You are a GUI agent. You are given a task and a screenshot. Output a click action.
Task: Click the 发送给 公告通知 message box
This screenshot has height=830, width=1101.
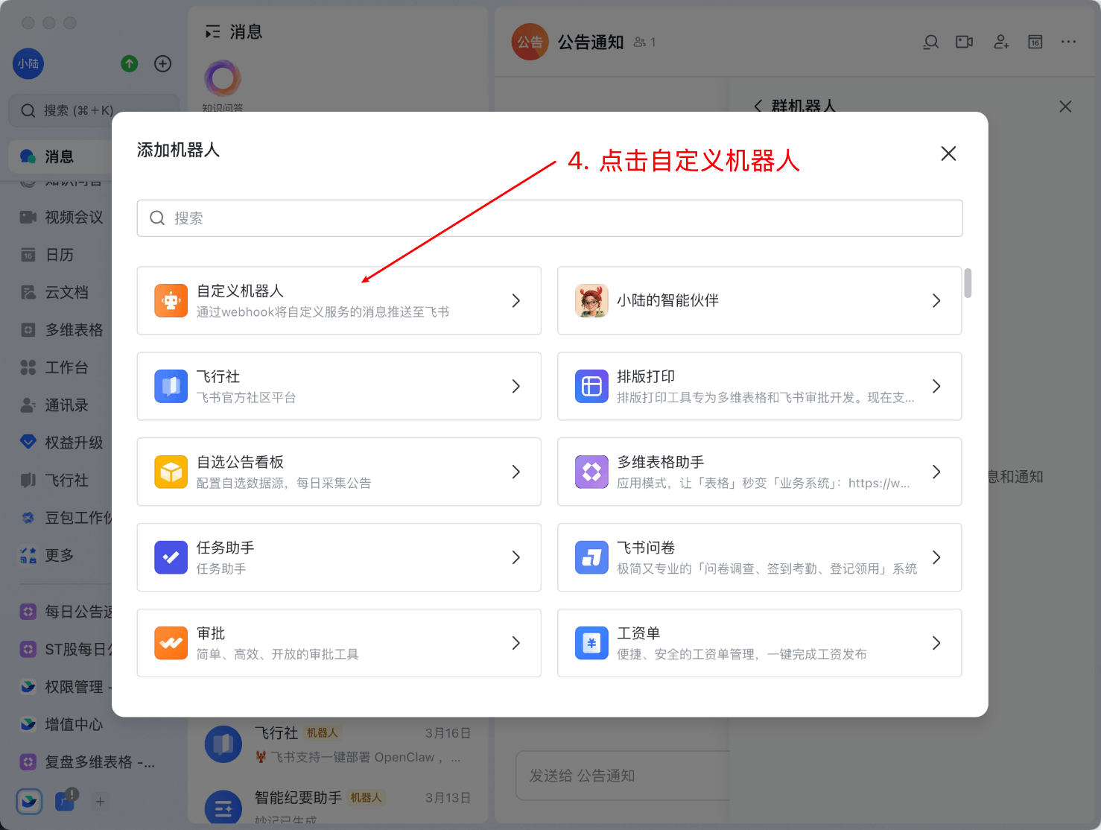click(x=623, y=776)
